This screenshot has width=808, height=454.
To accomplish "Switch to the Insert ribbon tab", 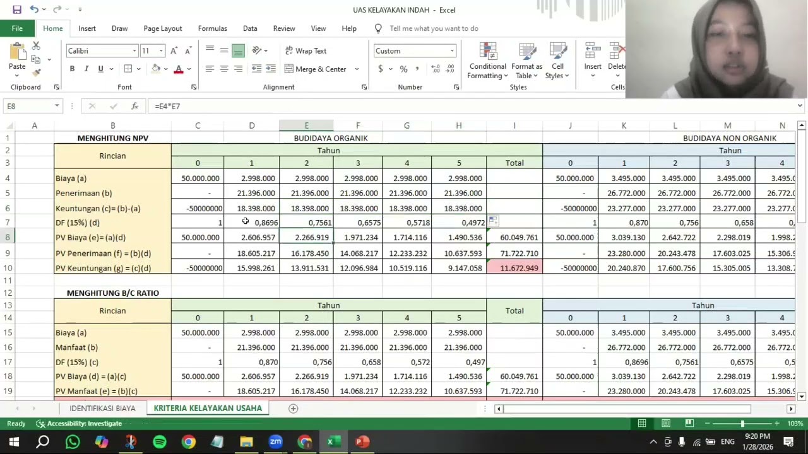I will 87,28.
